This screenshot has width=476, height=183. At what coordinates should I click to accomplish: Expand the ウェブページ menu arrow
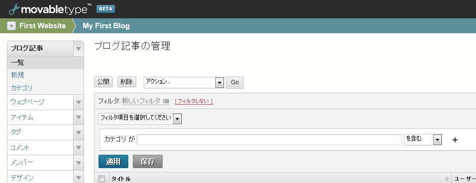79,102
